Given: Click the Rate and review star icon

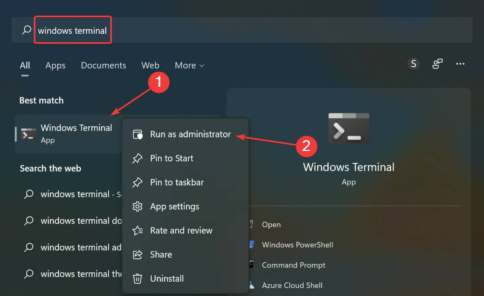Looking at the screenshot, I should (x=137, y=230).
